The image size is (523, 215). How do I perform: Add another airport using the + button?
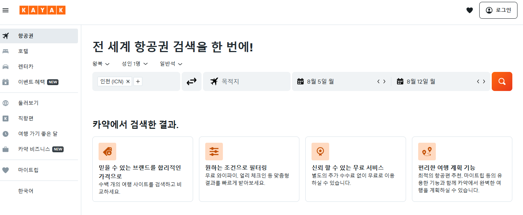(x=138, y=81)
